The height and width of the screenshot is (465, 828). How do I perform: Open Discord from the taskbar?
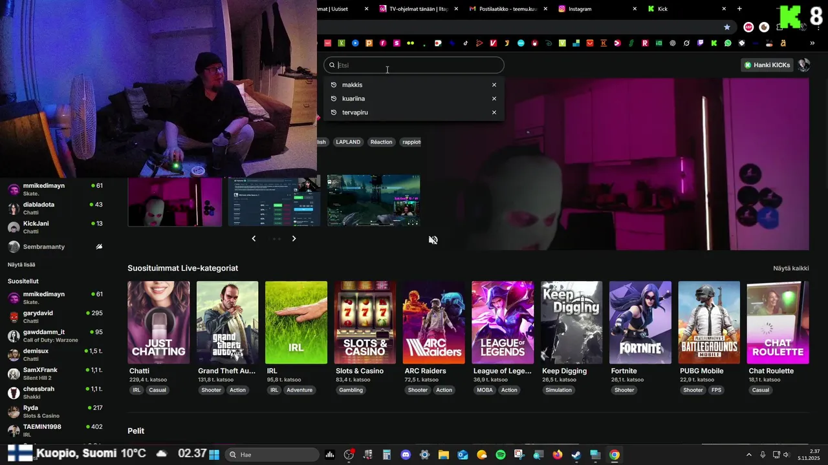[406, 455]
